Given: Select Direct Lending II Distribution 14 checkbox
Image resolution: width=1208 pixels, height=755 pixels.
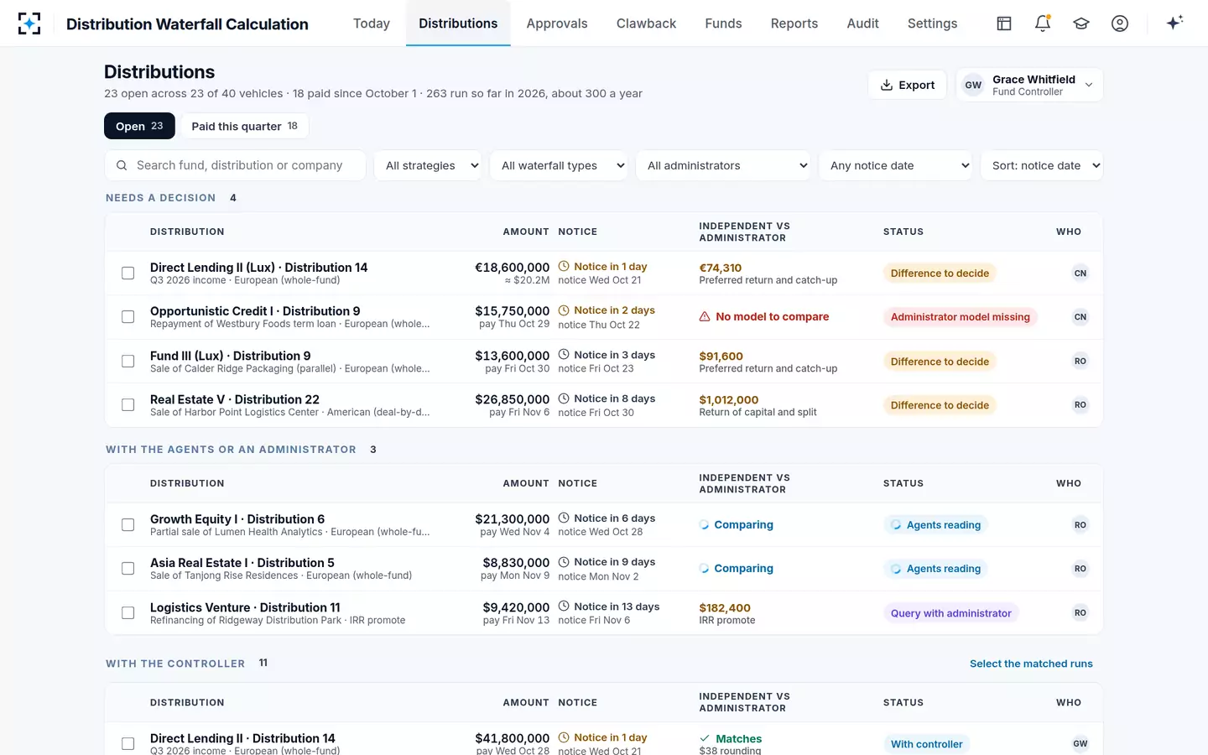Looking at the screenshot, I should tap(128, 744).
